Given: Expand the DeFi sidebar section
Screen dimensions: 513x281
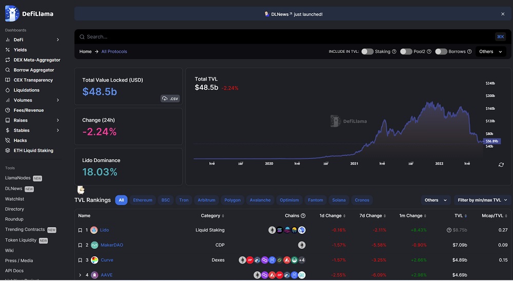Looking at the screenshot, I should [x=58, y=39].
